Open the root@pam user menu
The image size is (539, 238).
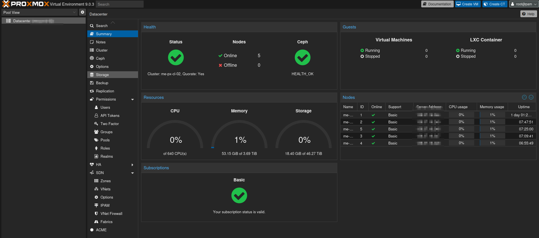524,4
